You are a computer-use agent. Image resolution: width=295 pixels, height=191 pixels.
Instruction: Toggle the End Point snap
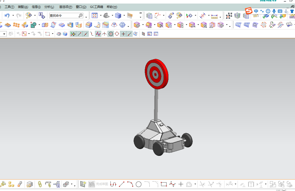point(79,34)
